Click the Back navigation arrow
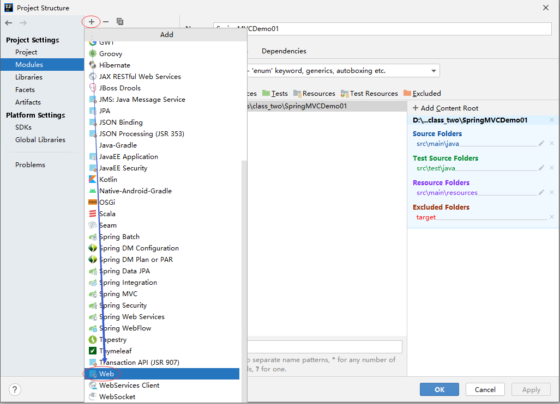This screenshot has width=560, height=404. click(x=9, y=23)
